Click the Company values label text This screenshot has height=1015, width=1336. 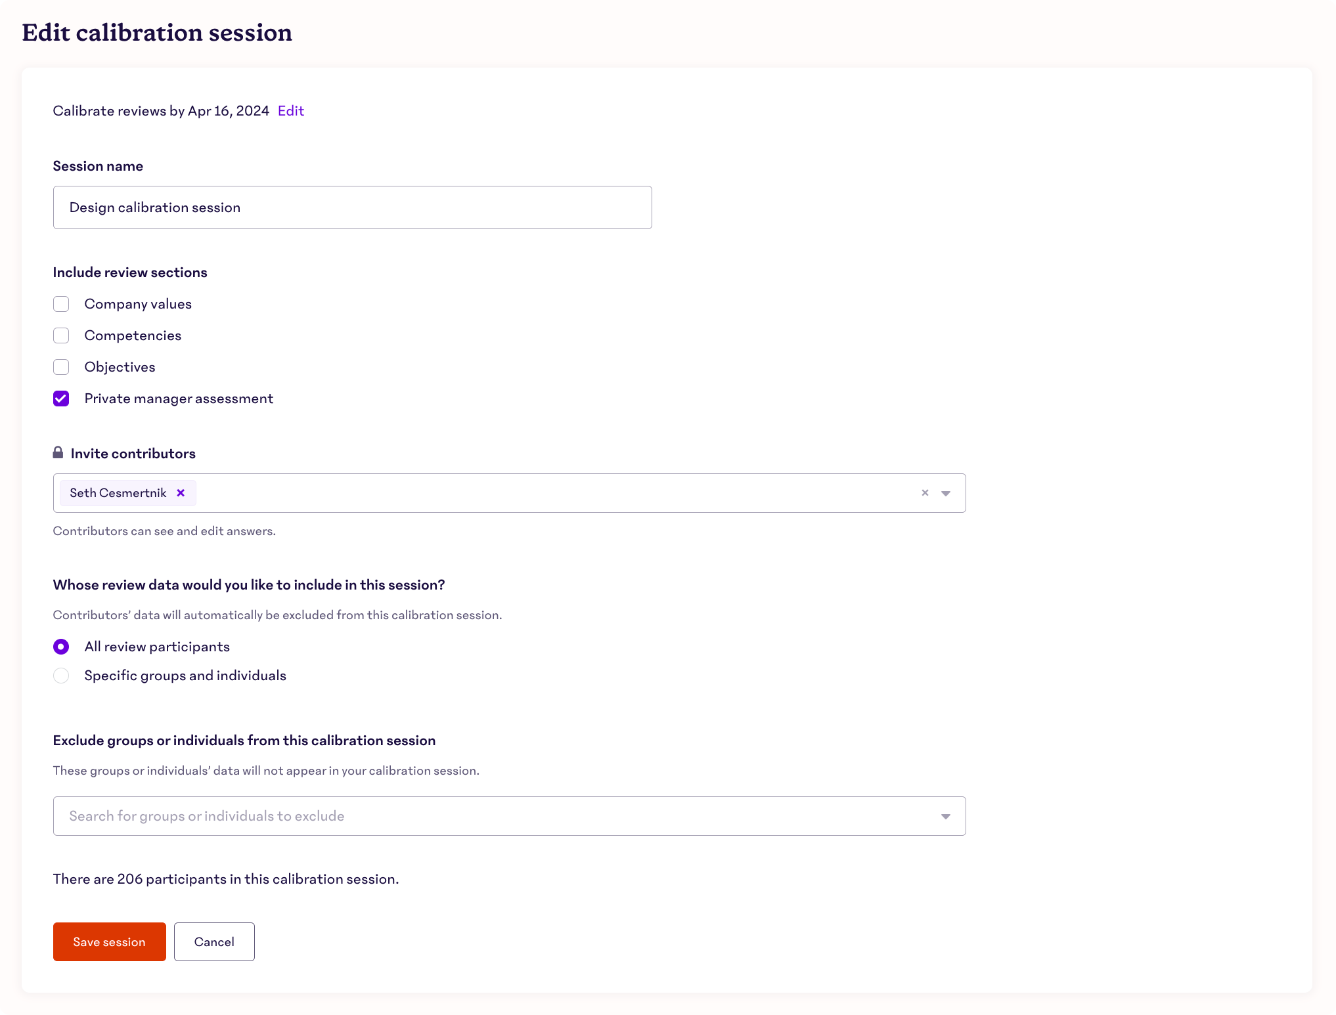(x=138, y=304)
